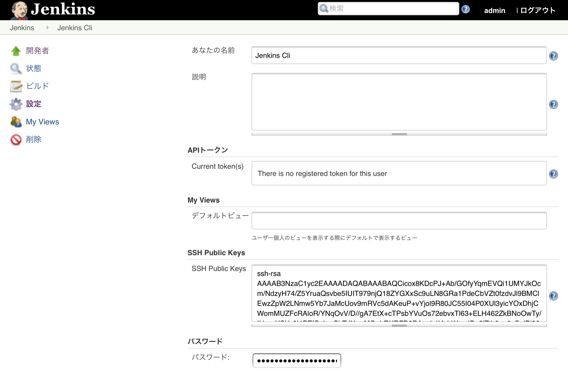The width and height of the screenshot is (568, 371).
Task: Open help beside Current token(s)
Action: coord(553,174)
